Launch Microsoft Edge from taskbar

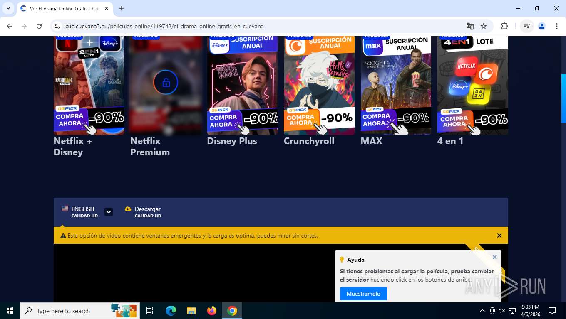click(x=171, y=311)
